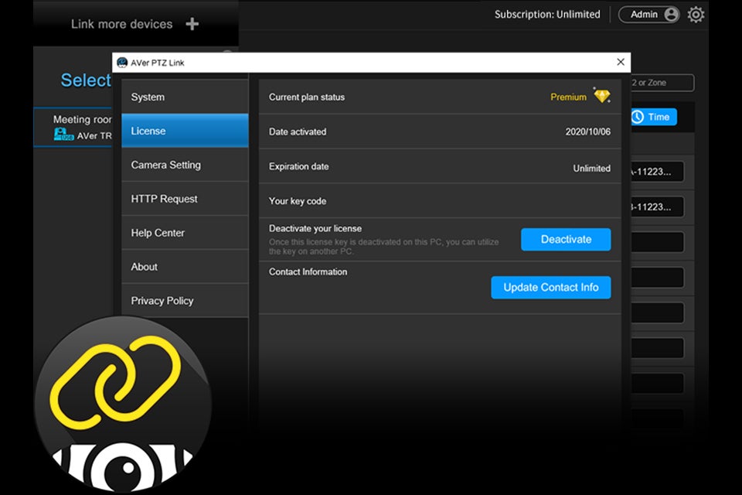Click the Update Contact Info button

(551, 288)
